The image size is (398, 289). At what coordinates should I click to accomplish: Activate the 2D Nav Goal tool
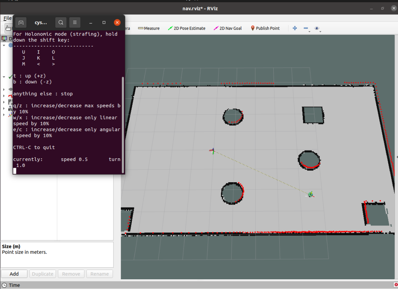tap(228, 28)
